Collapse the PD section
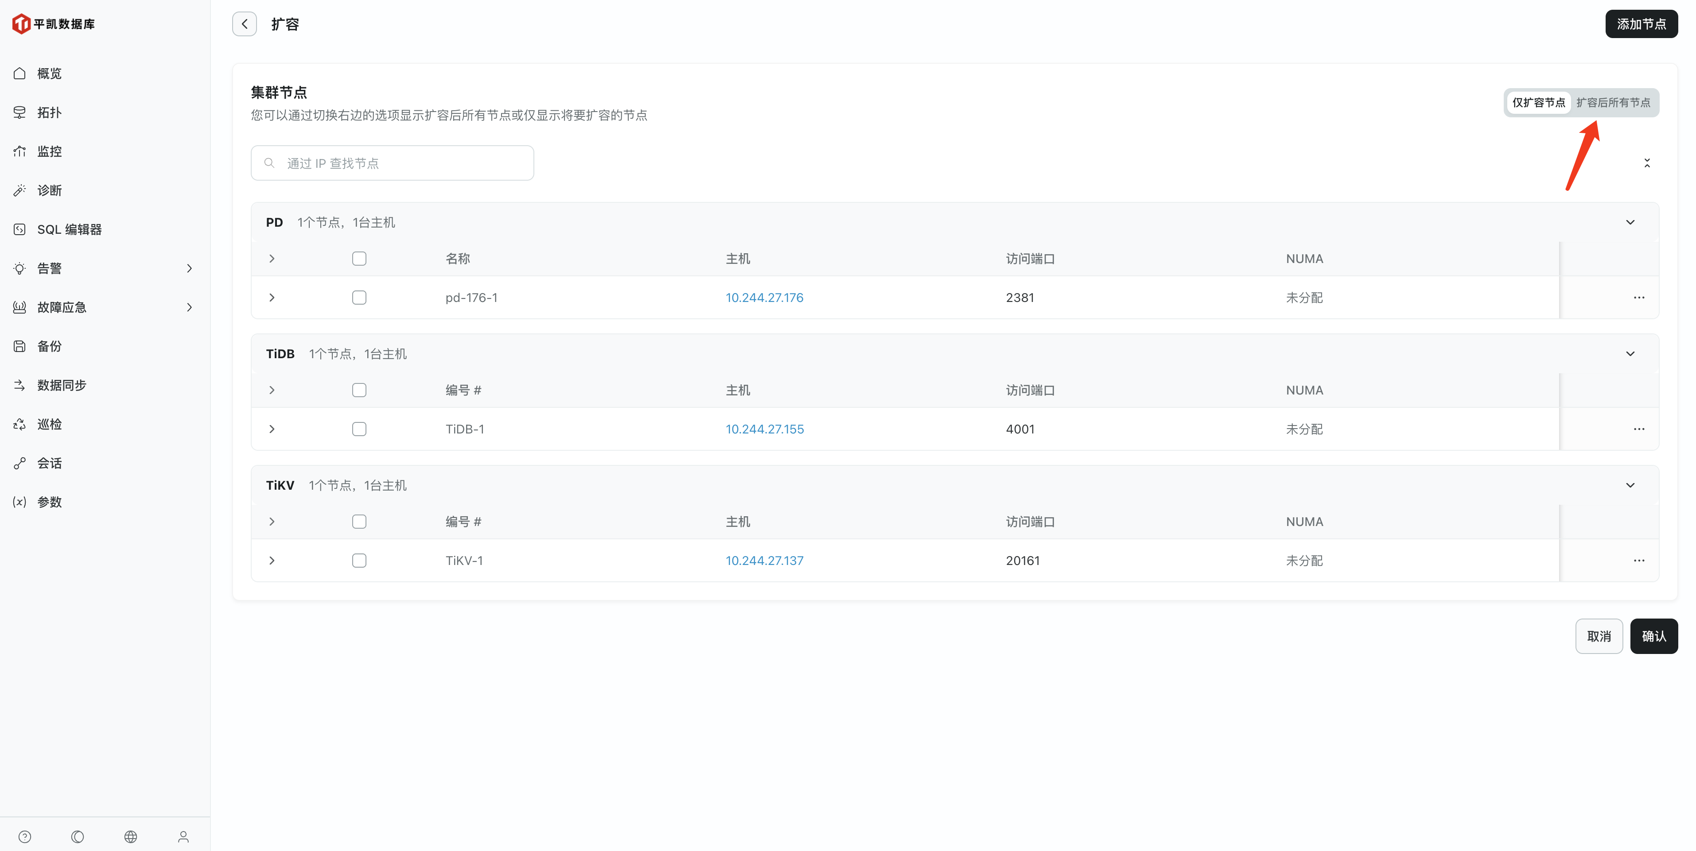The image size is (1696, 851). 1631,222
